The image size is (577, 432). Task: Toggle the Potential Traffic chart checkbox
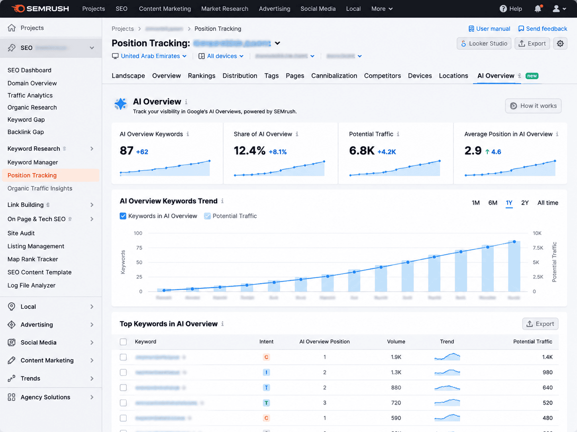pos(207,216)
